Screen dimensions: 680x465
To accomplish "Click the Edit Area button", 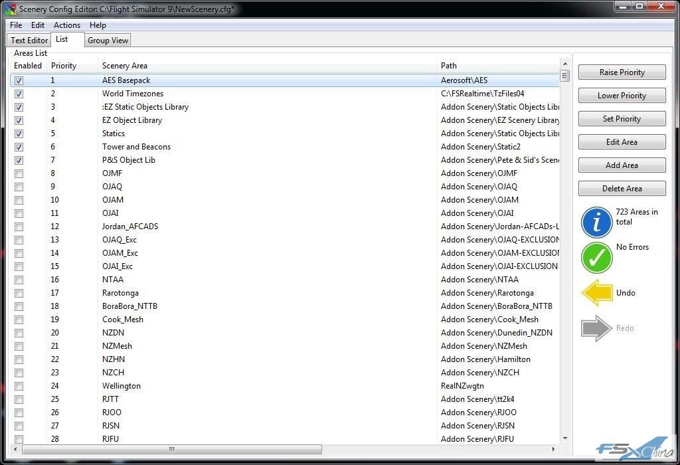I will point(622,142).
